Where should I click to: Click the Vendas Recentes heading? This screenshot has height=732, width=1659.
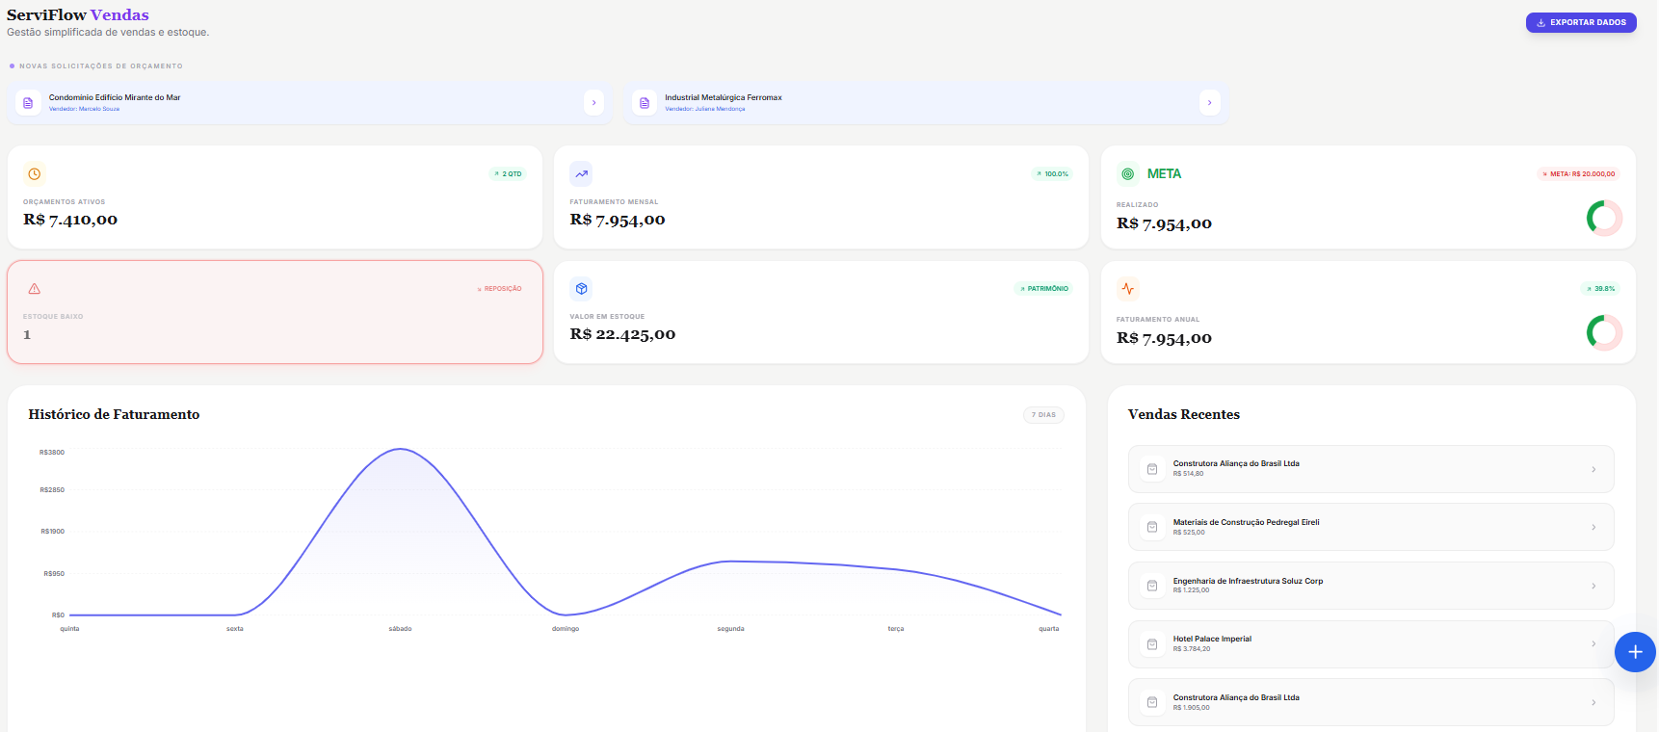[x=1184, y=414]
